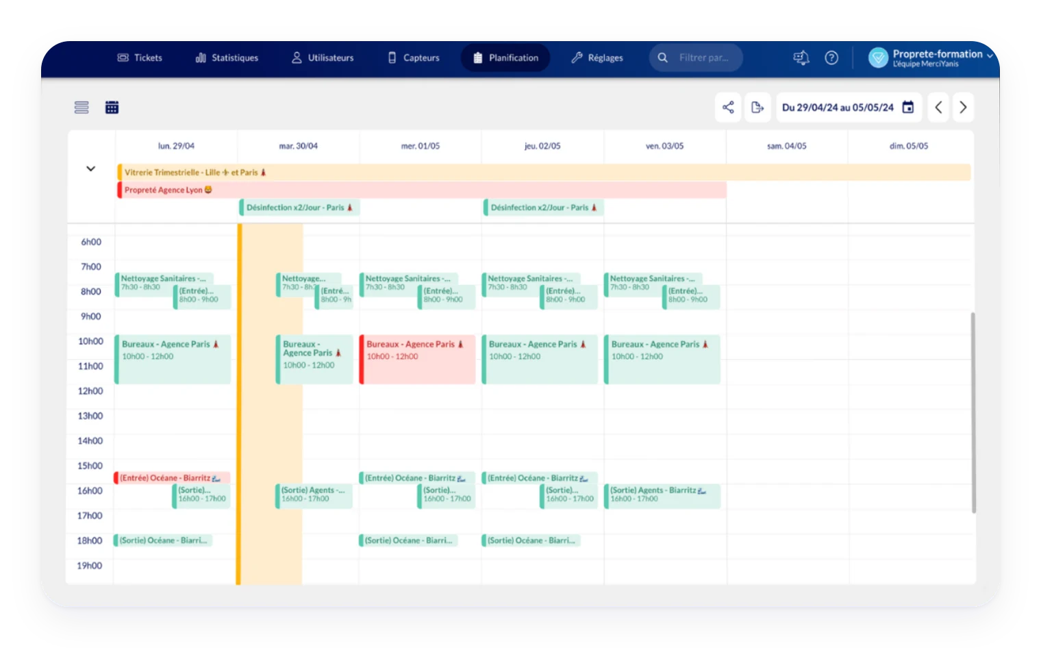This screenshot has height=648, width=1041.
Task: Open the Statistiques tab
Action: [227, 58]
